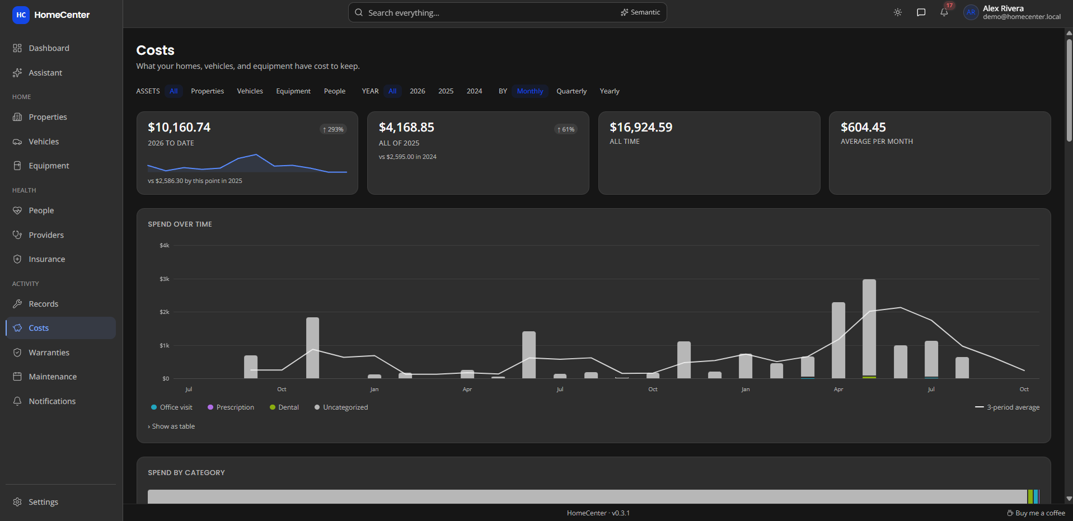Viewport: 1073px width, 521px height.
Task: Open the Properties building icon
Action: 17,117
